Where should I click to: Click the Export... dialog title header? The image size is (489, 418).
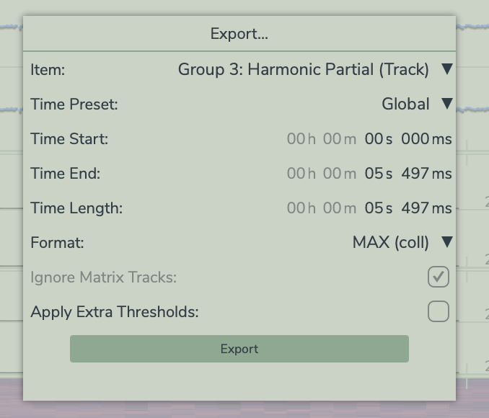point(239,34)
